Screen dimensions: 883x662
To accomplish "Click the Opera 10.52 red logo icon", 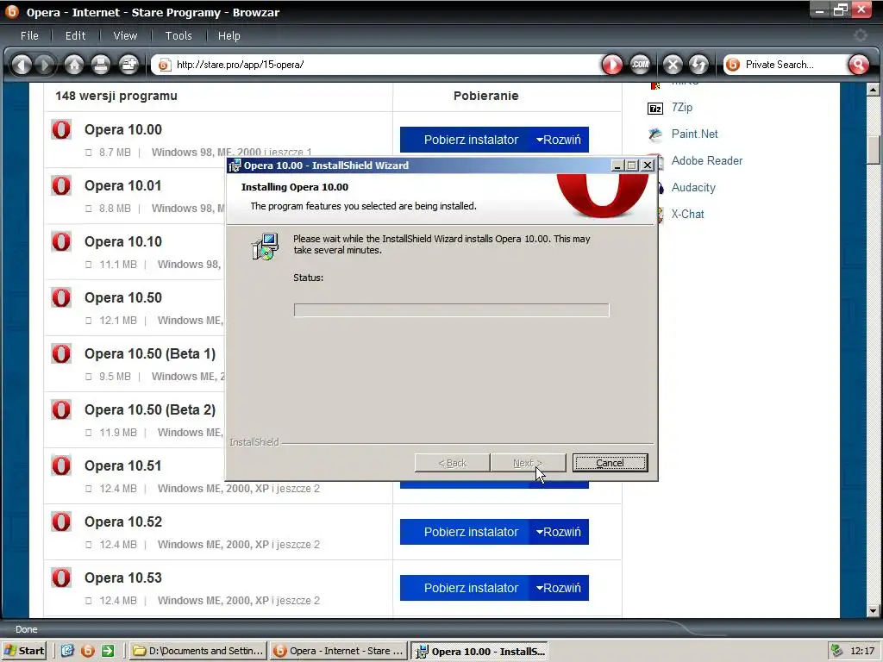I will click(61, 521).
